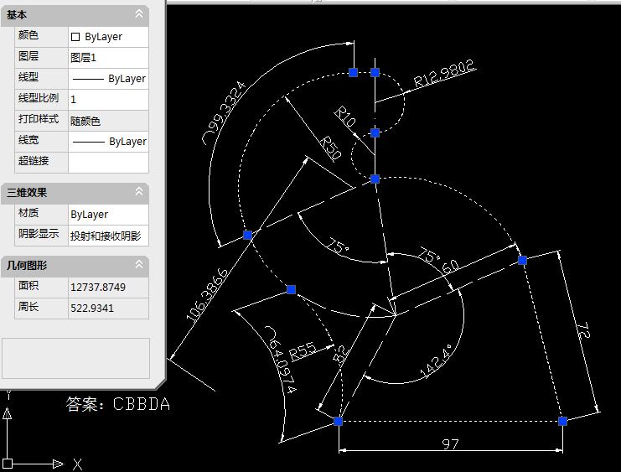This screenshot has width=621, height=472.
Task: Click the R50 radius dimension text
Action: (330, 148)
